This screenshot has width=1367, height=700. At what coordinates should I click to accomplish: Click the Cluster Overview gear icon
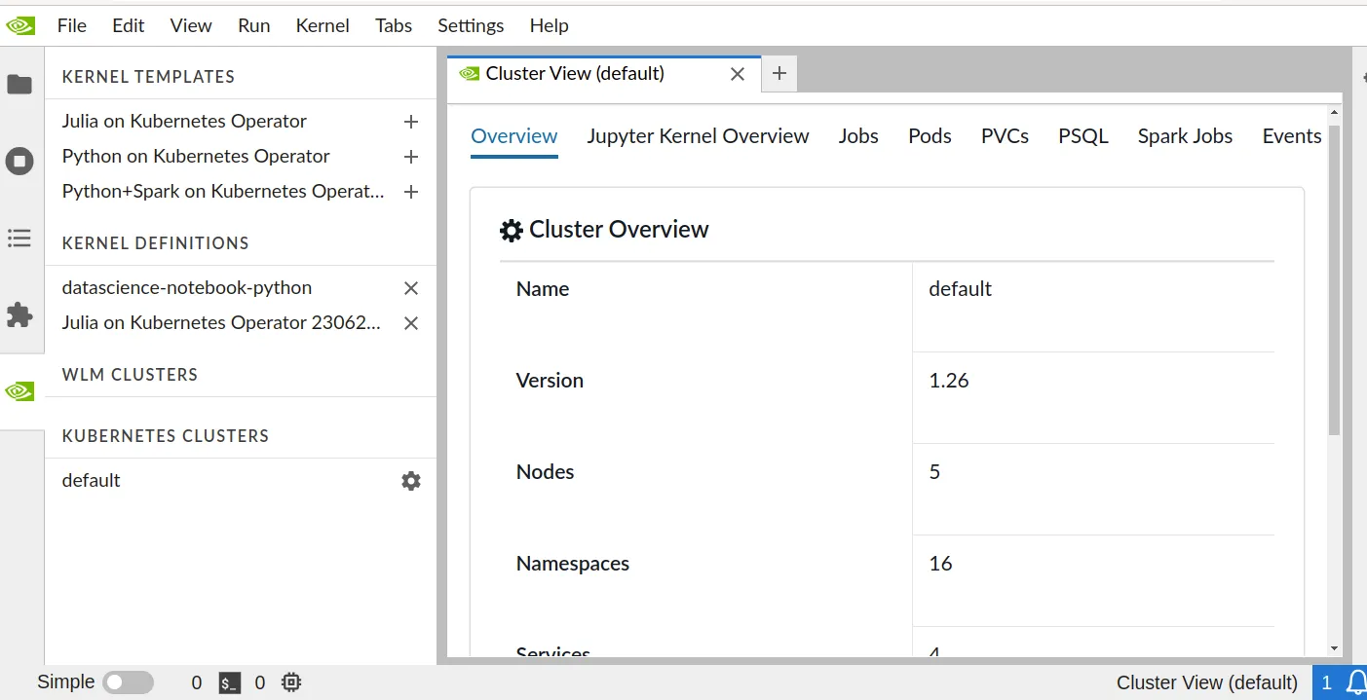coord(512,231)
